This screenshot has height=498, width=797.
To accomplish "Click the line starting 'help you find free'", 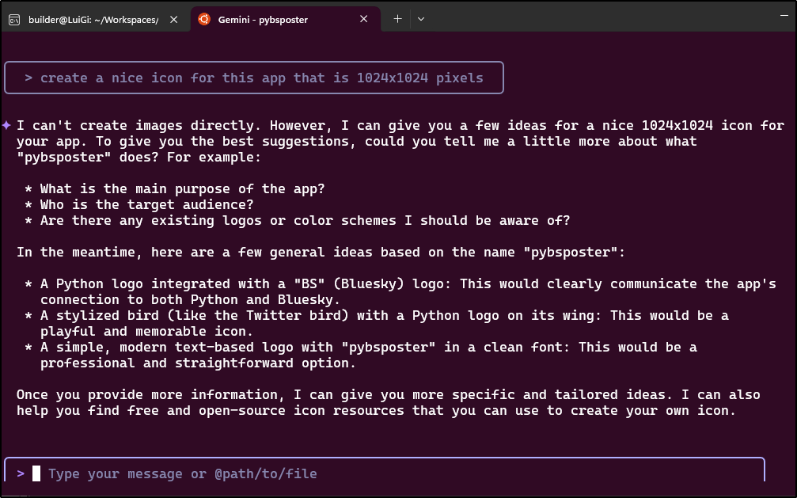I will pyautogui.click(x=376, y=410).
